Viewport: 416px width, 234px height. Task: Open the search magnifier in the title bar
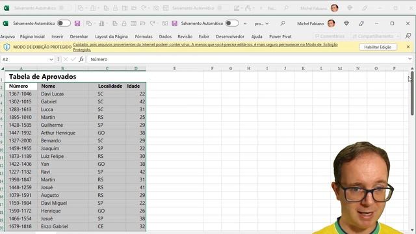pyautogui.click(x=283, y=23)
